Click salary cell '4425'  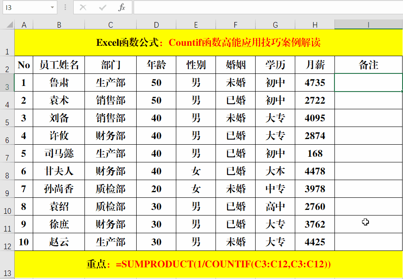[315, 242]
